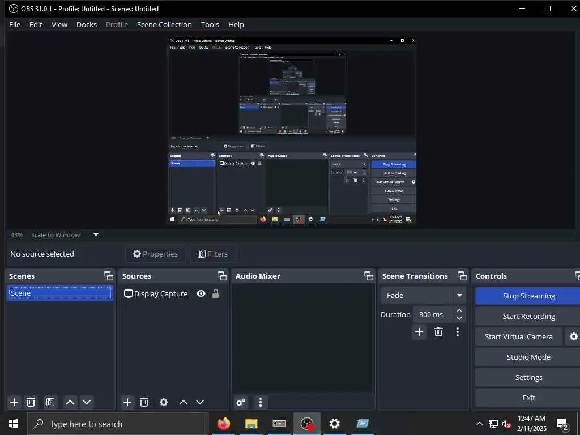Open transition properties three-dot menu
The height and width of the screenshot is (435, 580).
coord(458,332)
